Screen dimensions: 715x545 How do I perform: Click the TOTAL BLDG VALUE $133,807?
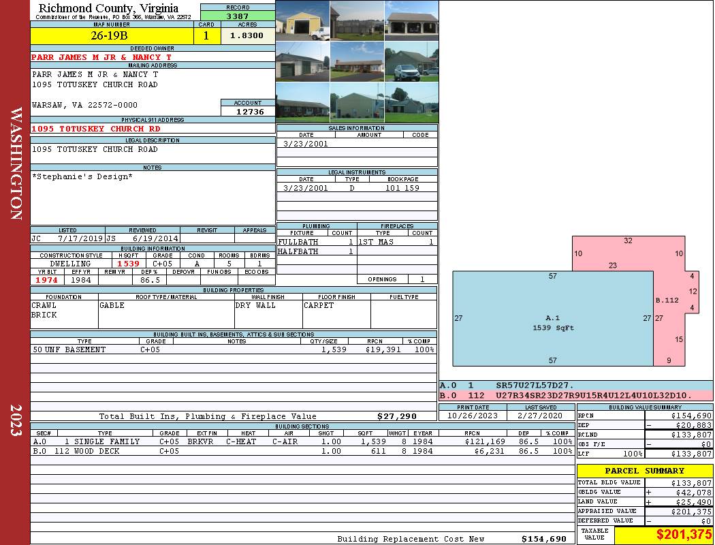691,483
